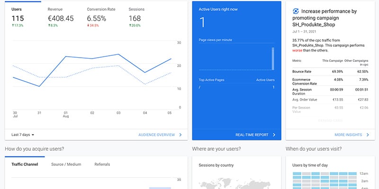This screenshot has height=189, width=379.
Task: Click the €27.83 order value
Action: coord(363,100)
